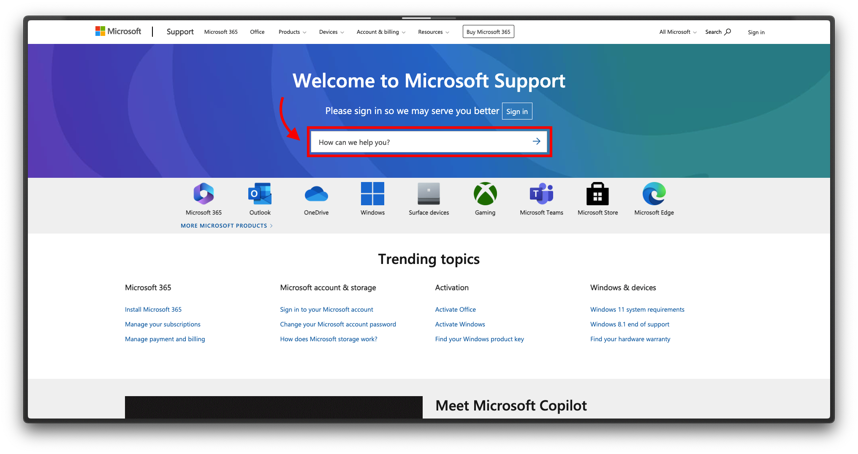
Task: Click the Microsoft Edge label text
Action: tap(654, 213)
